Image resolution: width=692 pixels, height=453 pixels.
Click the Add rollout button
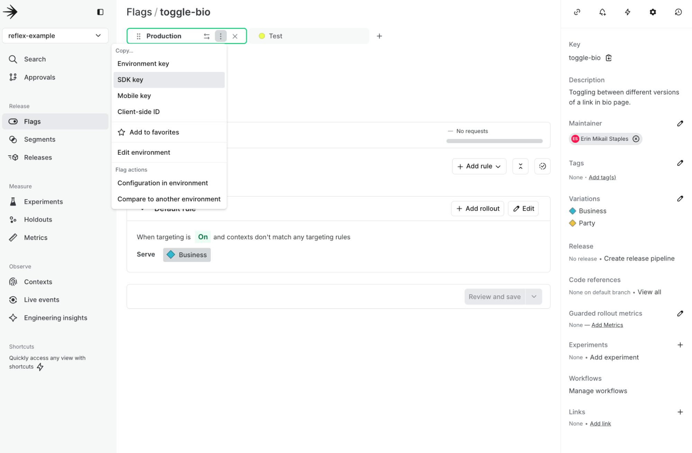point(478,209)
